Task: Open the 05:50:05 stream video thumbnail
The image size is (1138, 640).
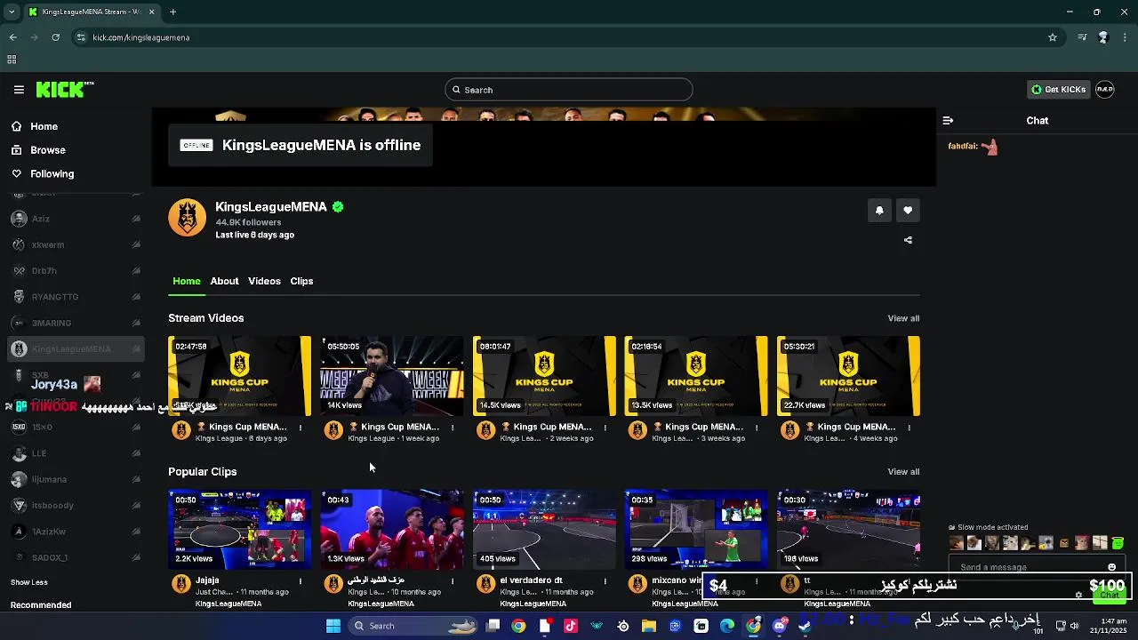Action: click(x=392, y=376)
